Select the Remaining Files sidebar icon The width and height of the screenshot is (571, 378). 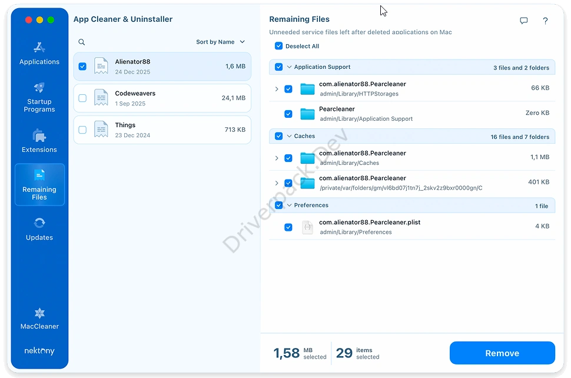coord(39,175)
